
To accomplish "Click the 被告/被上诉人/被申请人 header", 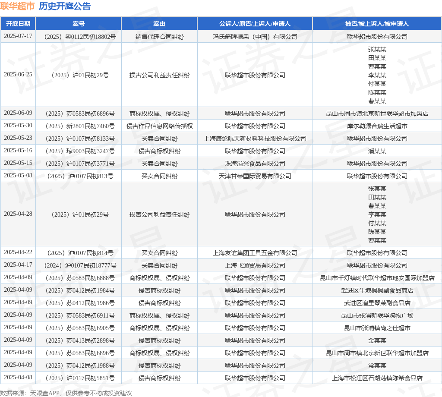I will [x=377, y=24].
